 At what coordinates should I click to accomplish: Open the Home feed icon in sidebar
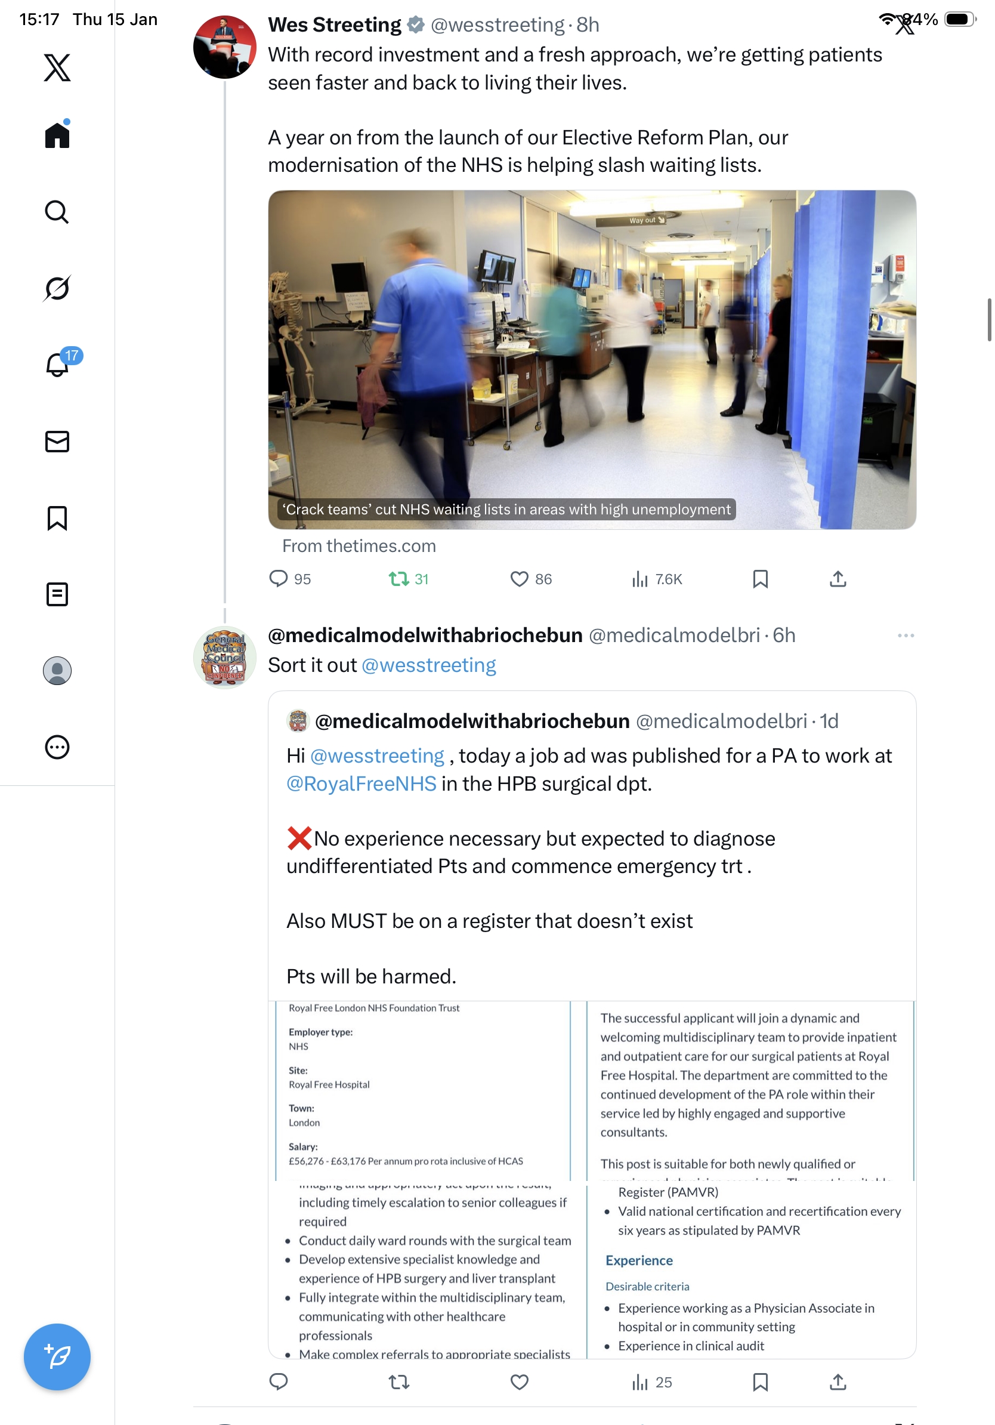point(57,134)
